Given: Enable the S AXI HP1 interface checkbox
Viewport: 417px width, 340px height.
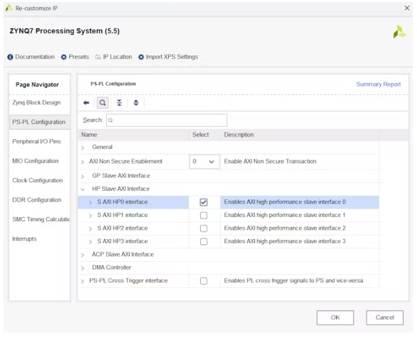Looking at the screenshot, I should (x=203, y=215).
